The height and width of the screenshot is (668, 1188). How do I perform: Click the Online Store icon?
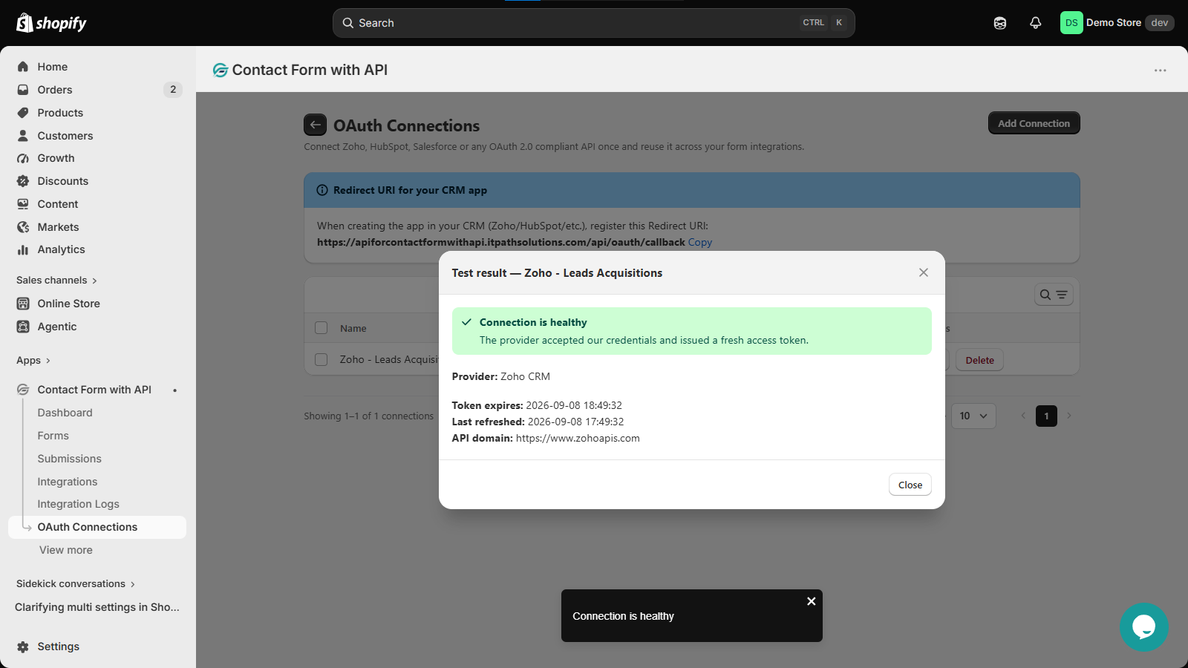click(x=23, y=304)
